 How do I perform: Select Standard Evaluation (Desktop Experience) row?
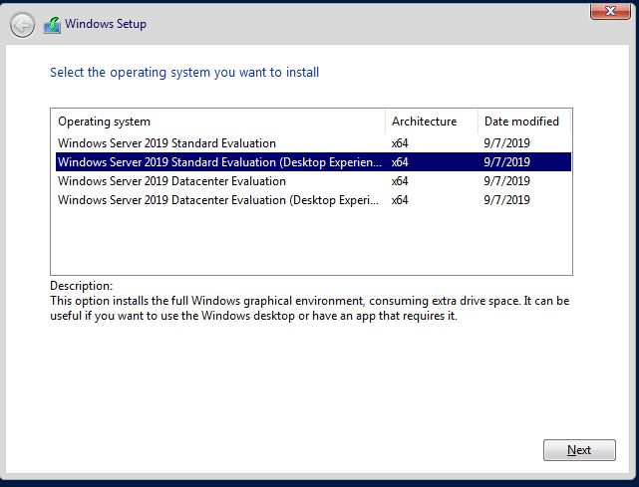(x=313, y=162)
